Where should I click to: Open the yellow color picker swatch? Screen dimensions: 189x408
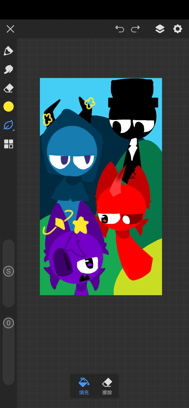(8, 107)
